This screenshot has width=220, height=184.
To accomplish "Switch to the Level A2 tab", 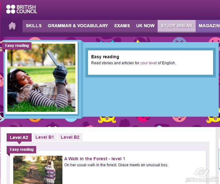I will 19,137.
